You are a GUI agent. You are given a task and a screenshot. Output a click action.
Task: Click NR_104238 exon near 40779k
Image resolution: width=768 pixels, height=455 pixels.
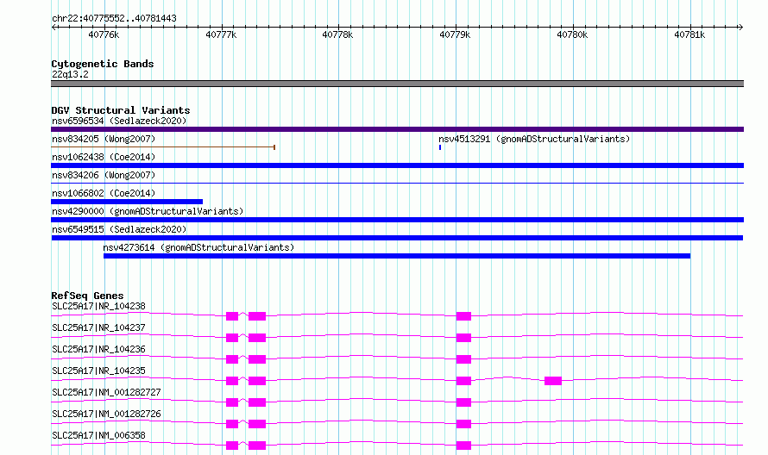coord(463,316)
